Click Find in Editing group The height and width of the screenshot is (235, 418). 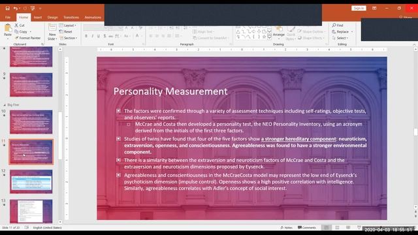338,25
